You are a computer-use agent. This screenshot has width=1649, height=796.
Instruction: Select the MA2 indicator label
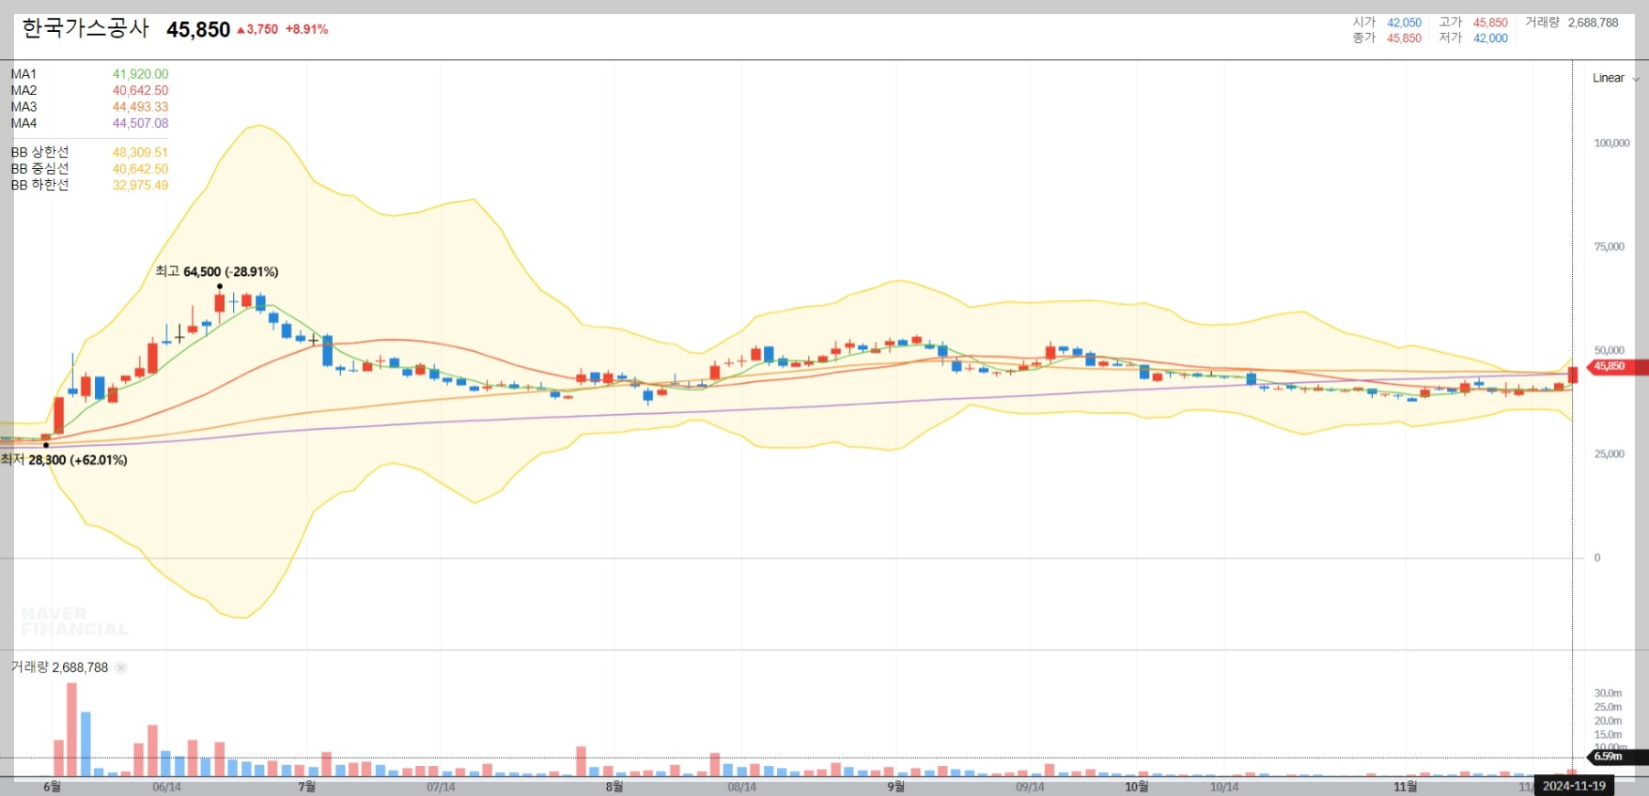coord(23,90)
